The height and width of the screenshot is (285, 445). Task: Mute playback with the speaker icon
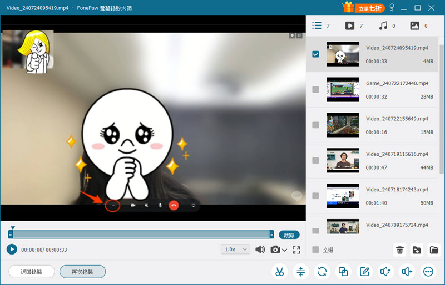(260, 250)
